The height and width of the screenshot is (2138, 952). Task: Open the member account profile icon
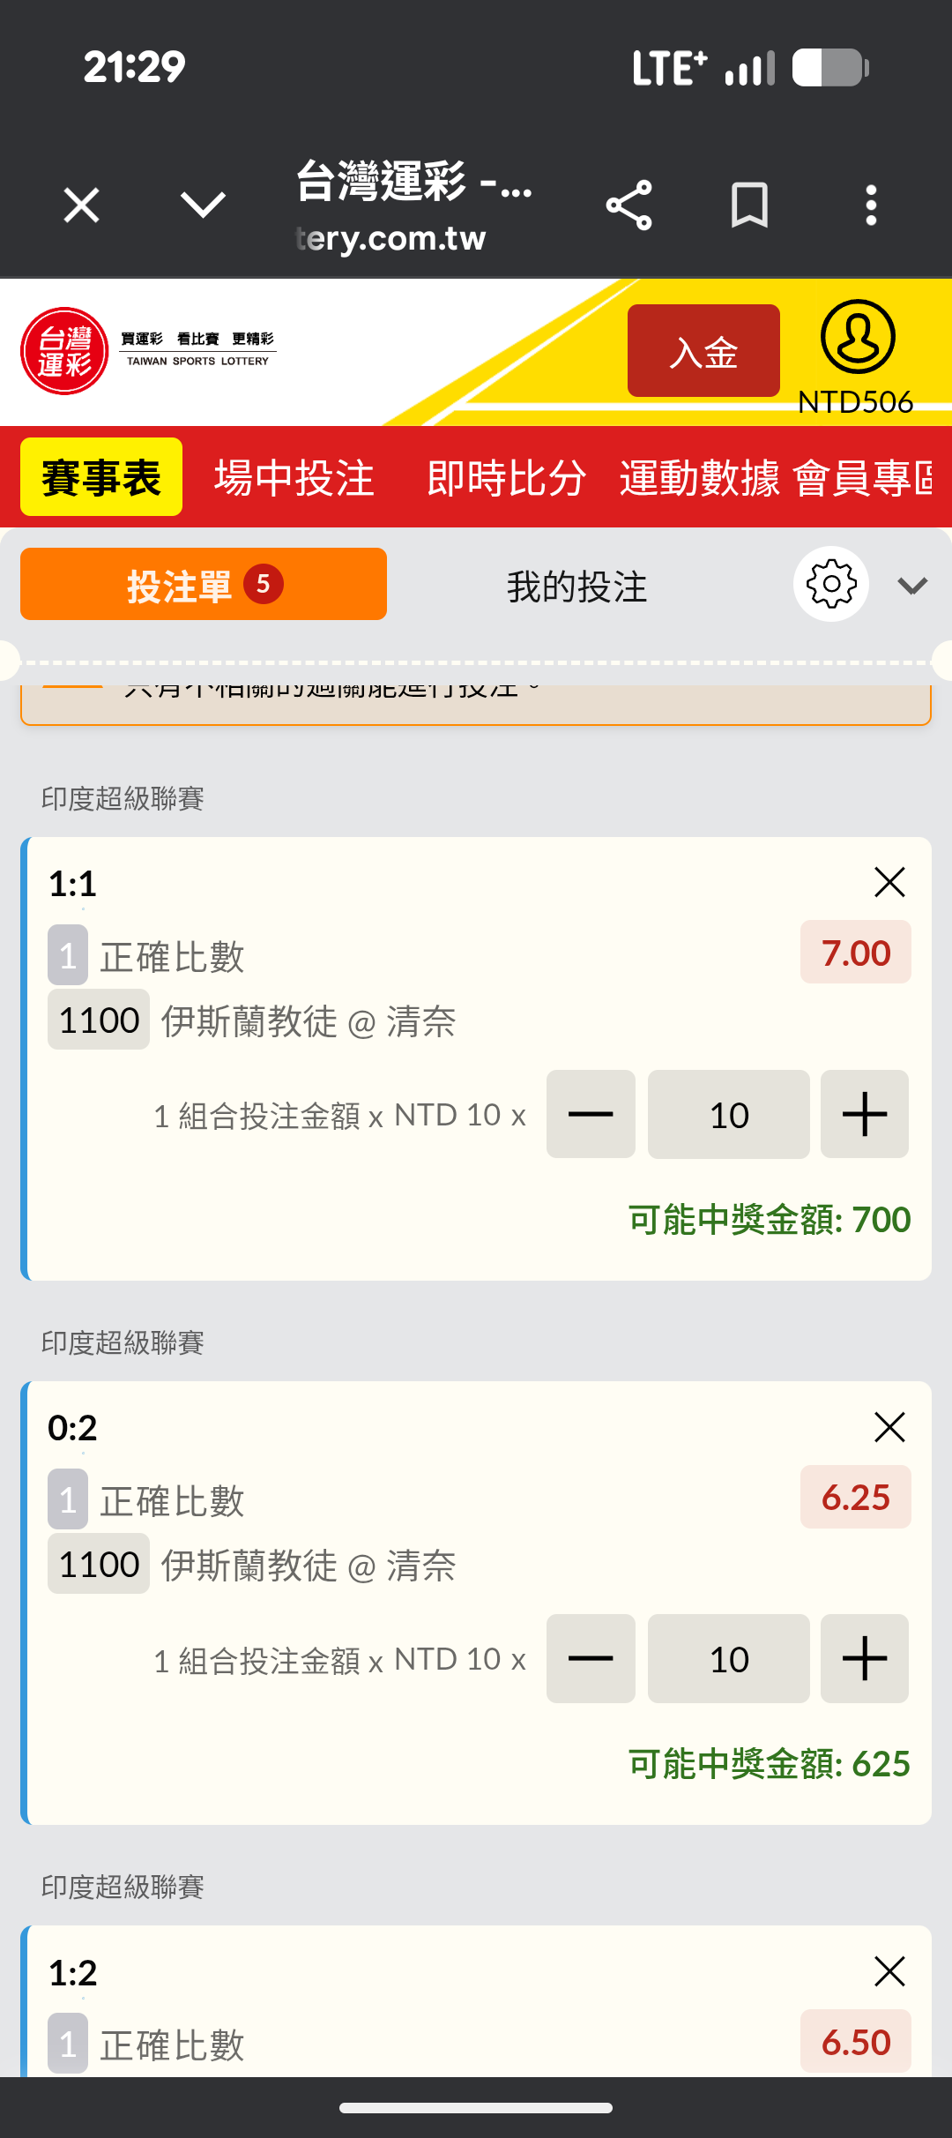click(x=857, y=338)
